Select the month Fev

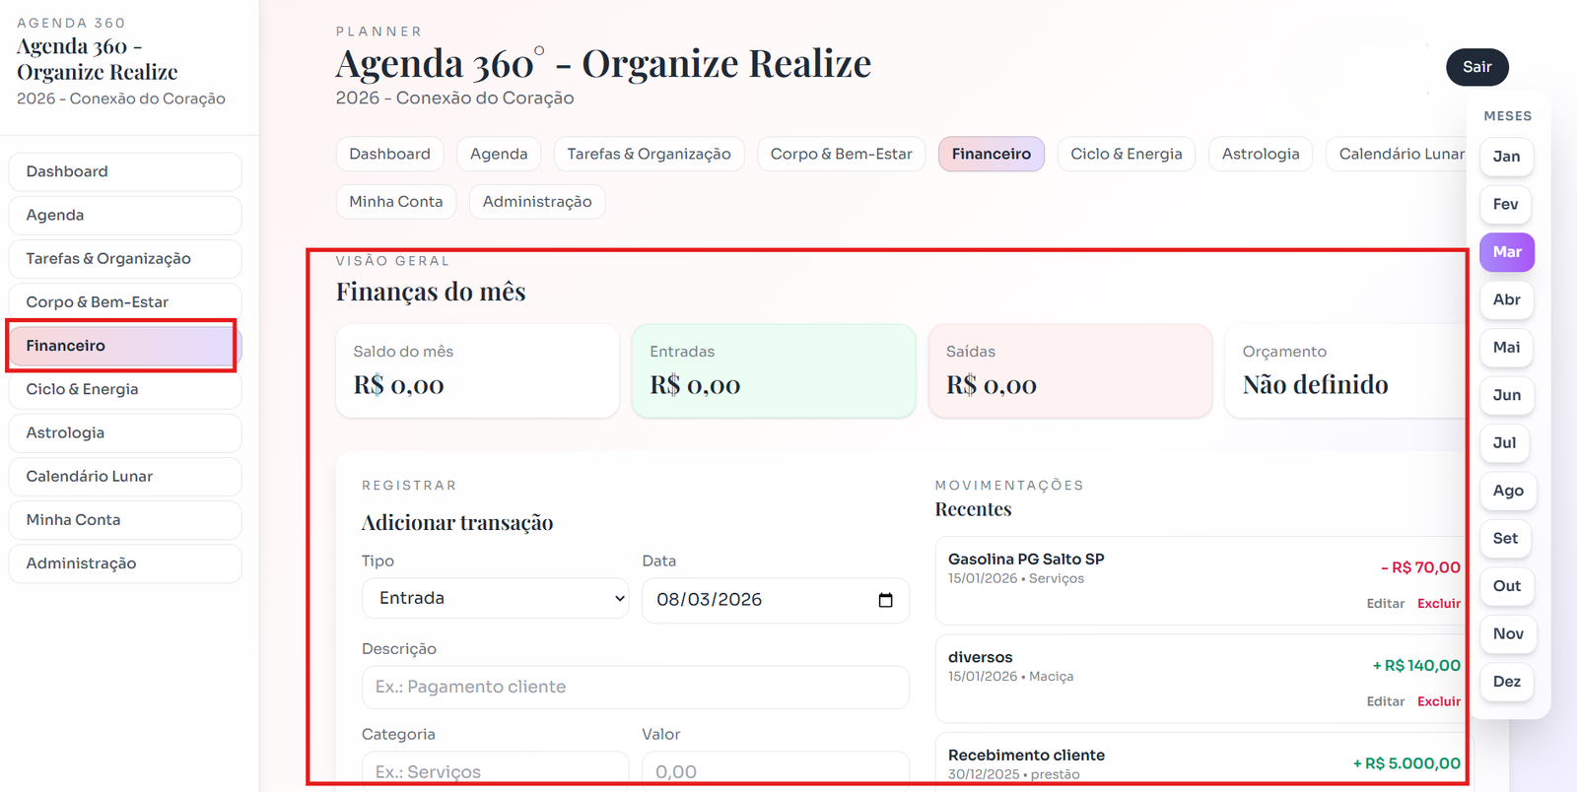pyautogui.click(x=1505, y=204)
